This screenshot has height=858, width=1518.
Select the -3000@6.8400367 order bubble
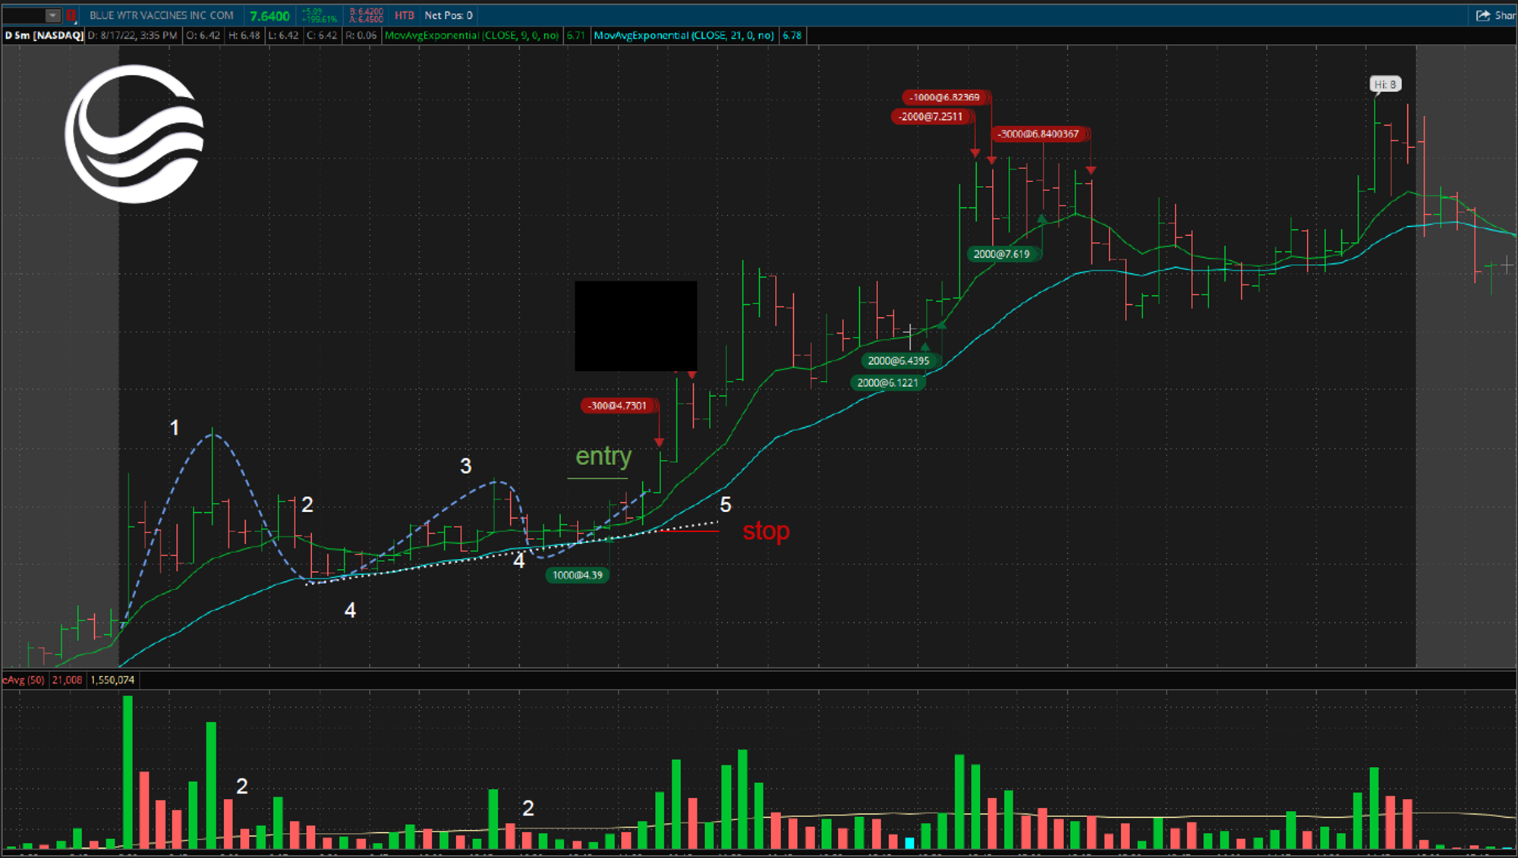pyautogui.click(x=1038, y=134)
